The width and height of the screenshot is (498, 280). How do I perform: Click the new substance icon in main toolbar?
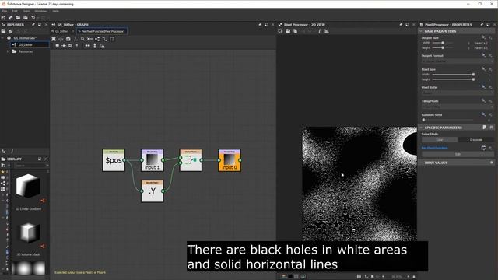point(3,18)
